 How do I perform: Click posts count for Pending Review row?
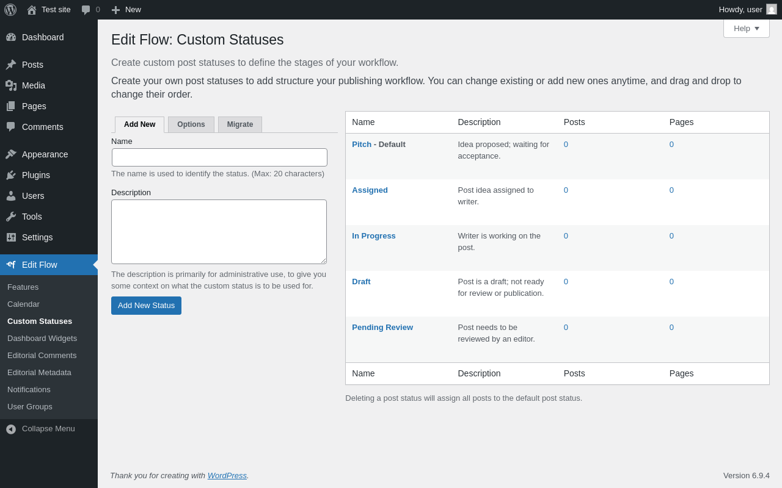[x=566, y=327]
